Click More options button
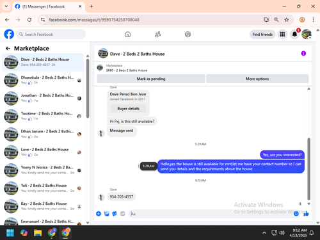The height and width of the screenshot is (240, 320). 257,79
